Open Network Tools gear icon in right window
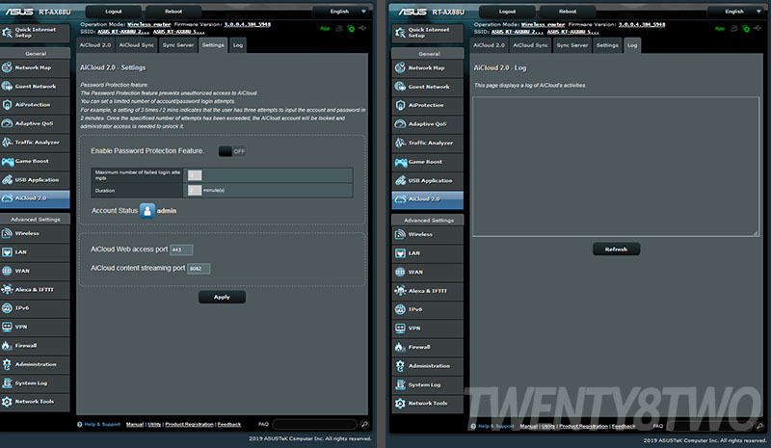Image resolution: width=771 pixels, height=448 pixels. (x=400, y=404)
